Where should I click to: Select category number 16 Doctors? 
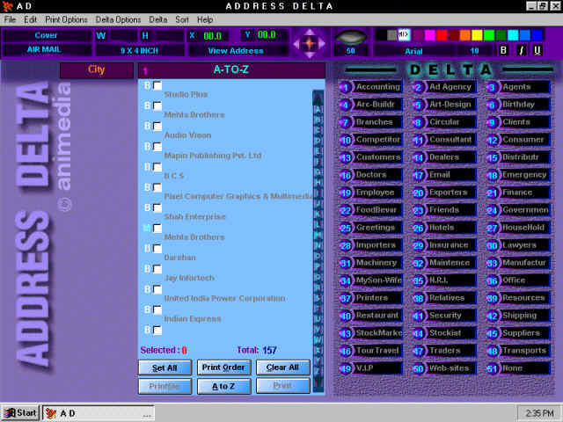point(371,175)
